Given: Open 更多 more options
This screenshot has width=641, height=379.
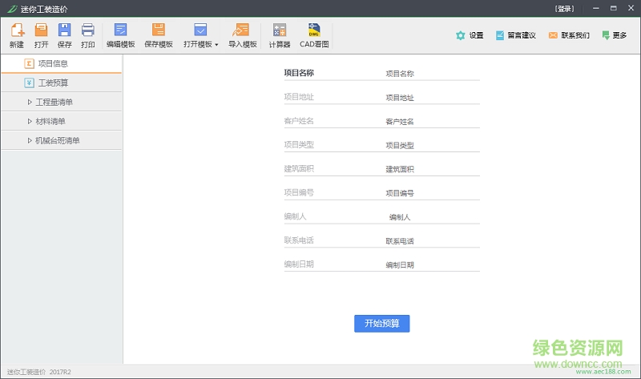Looking at the screenshot, I should tap(614, 35).
